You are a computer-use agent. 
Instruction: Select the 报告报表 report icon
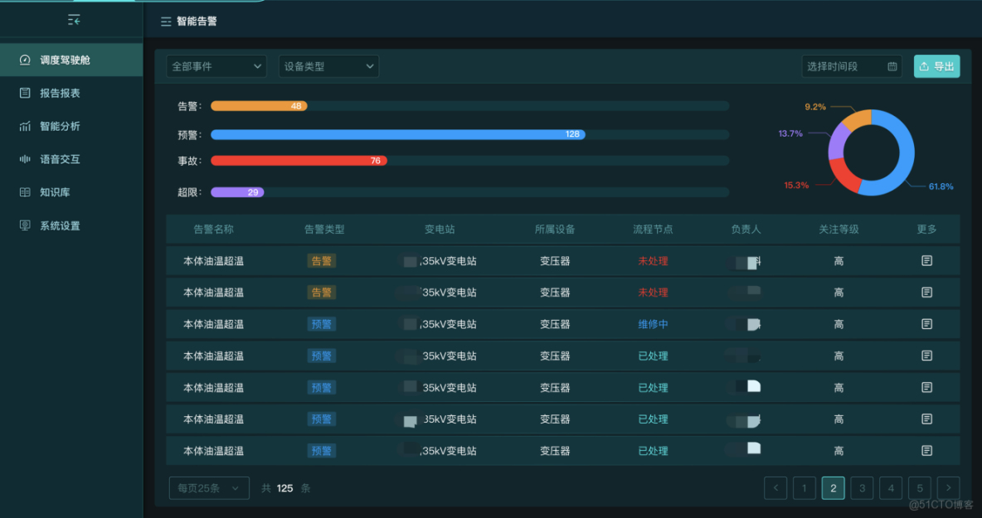26,93
